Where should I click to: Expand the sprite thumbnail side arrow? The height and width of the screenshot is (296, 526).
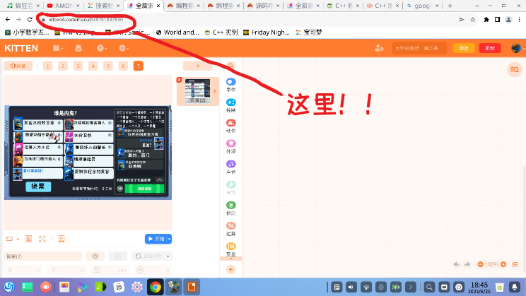click(x=215, y=91)
